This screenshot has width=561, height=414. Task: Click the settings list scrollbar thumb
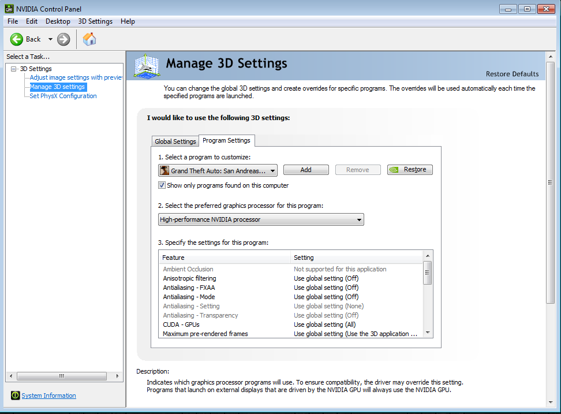click(428, 273)
